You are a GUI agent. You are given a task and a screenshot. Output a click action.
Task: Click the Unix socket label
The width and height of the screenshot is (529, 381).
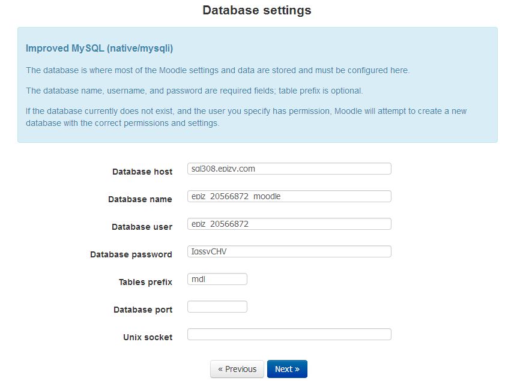point(148,338)
